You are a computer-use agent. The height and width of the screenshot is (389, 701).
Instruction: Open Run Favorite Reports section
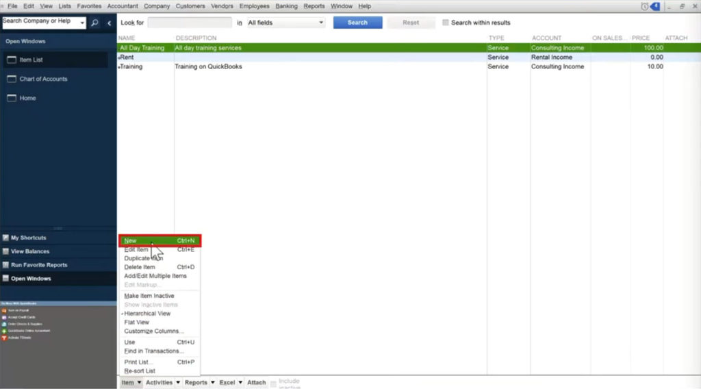38,265
